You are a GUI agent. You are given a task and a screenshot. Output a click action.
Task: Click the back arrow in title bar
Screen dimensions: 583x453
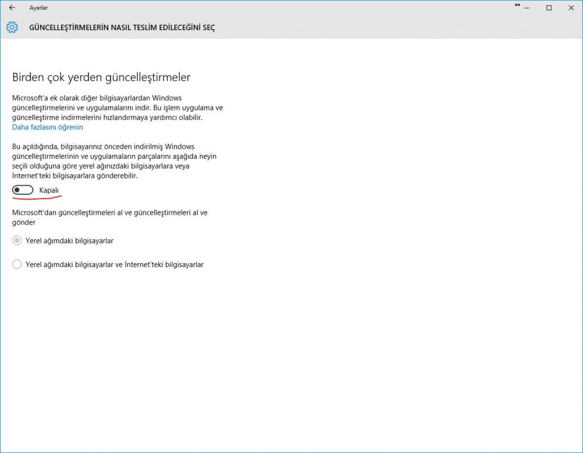point(12,8)
